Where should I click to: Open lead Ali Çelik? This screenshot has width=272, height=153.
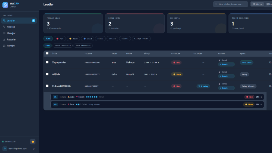(56, 74)
